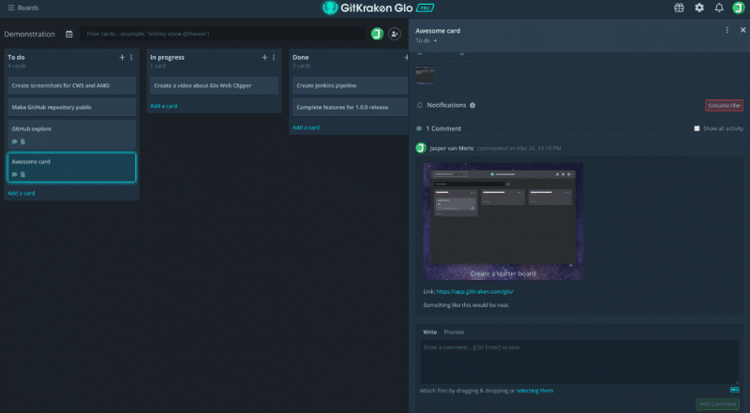
Task: Enable Show all activity checkbox
Action: [x=697, y=128]
